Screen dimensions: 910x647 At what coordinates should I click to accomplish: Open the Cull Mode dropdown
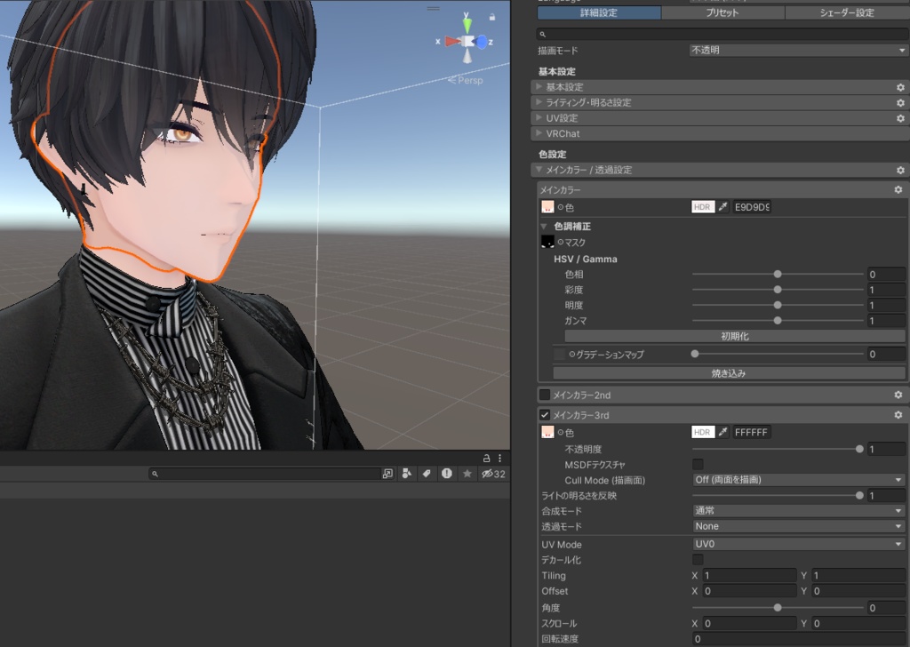(797, 480)
